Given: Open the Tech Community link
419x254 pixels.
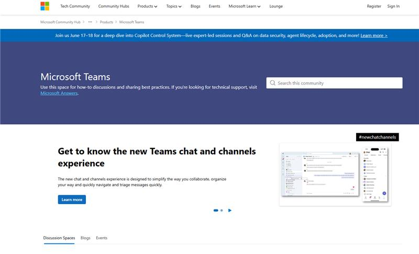Looking at the screenshot, I should pyautogui.click(x=75, y=6).
